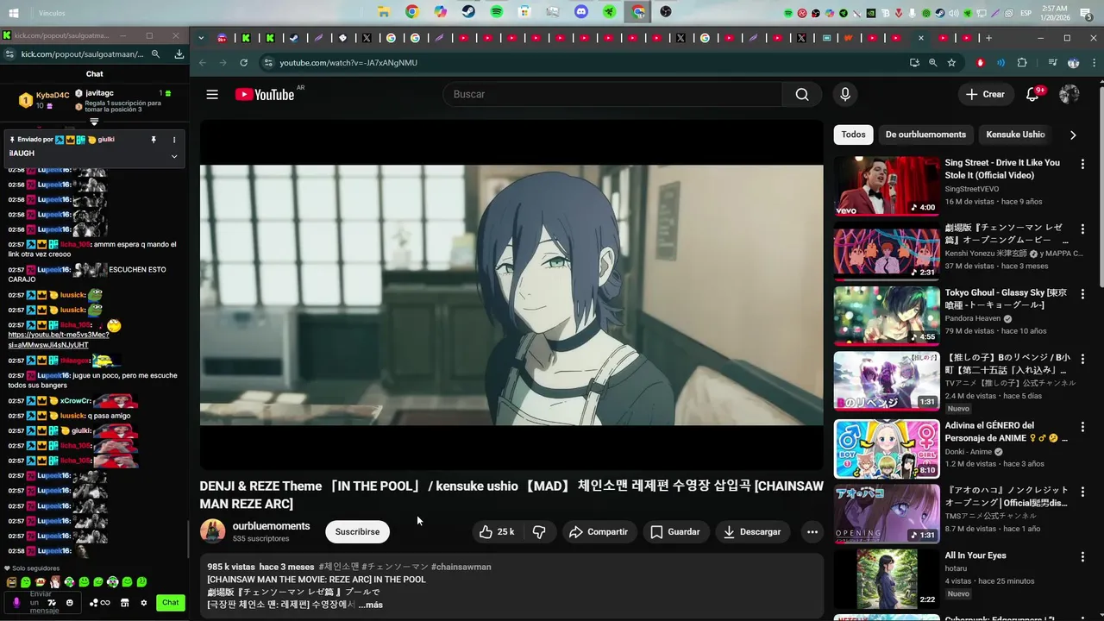This screenshot has width=1104, height=621.
Task: Open options for All In Your Eyes recommendation
Action: [x=1083, y=557]
